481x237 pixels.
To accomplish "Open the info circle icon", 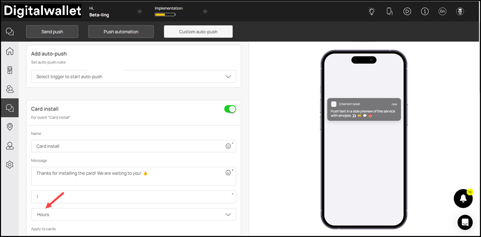I will click(x=425, y=11).
